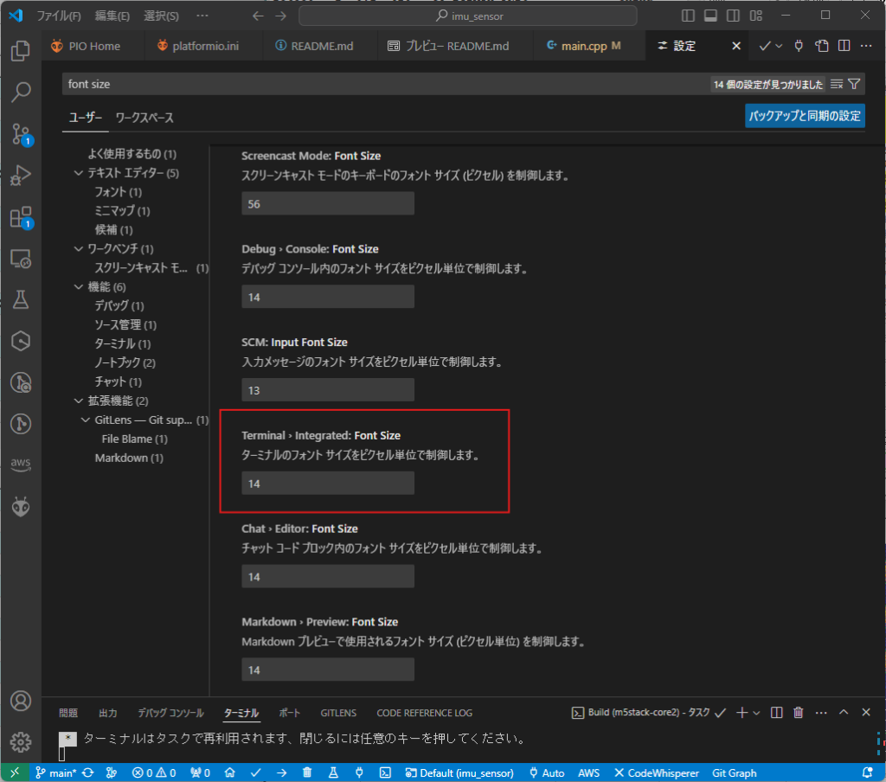886x782 pixels.
Task: Open the PlatformIO alien head icon
Action: tap(21, 507)
